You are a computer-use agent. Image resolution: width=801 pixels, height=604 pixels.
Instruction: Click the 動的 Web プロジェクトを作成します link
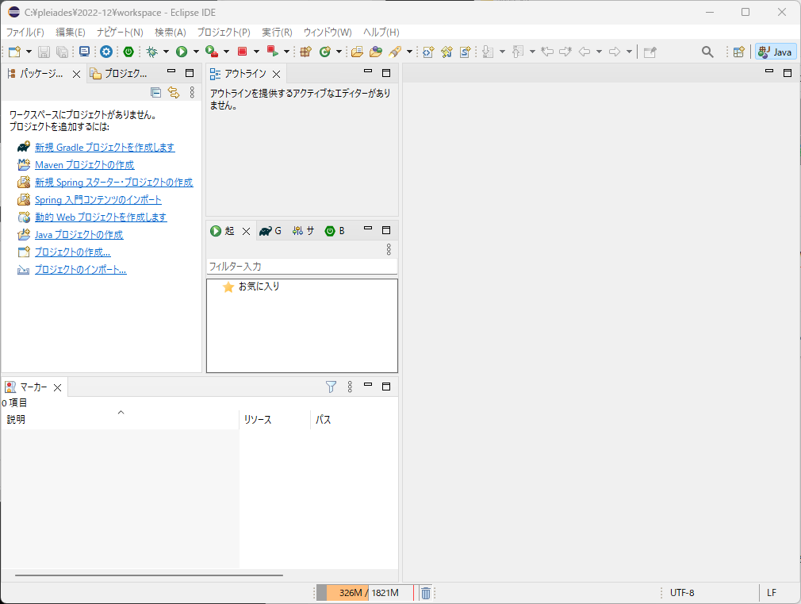pos(101,217)
